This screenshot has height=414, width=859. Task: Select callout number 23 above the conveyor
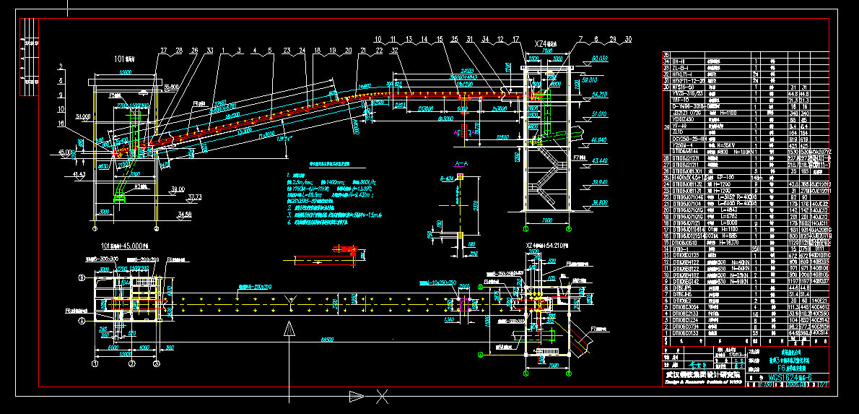coord(287,50)
